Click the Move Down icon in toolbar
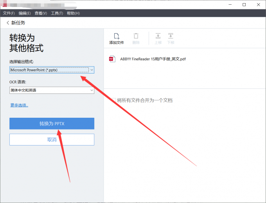 click(x=171, y=36)
